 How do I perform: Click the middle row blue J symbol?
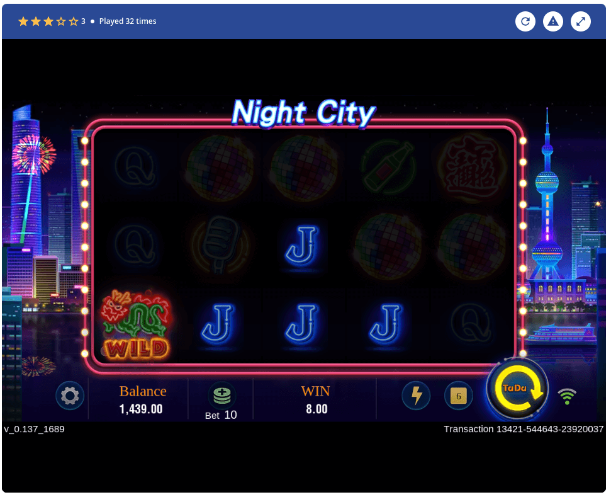point(301,246)
